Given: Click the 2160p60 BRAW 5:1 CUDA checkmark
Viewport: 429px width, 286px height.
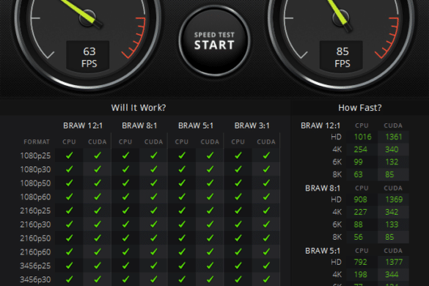Looking at the screenshot, I should 210,252.
